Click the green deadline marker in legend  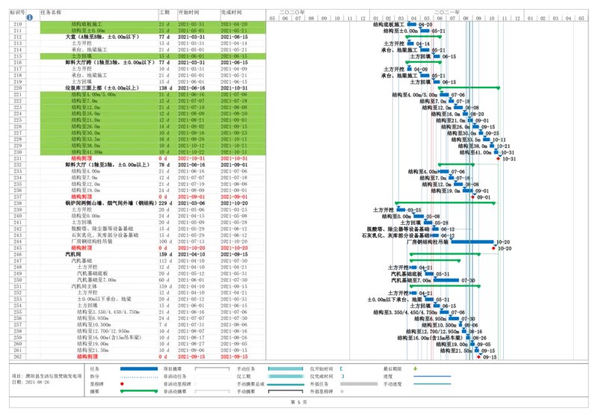tap(416, 368)
